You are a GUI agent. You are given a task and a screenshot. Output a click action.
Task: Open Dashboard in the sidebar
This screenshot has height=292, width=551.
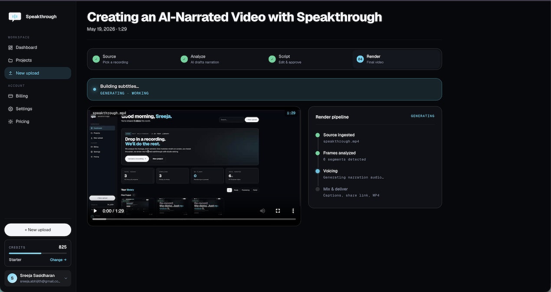[38, 47]
